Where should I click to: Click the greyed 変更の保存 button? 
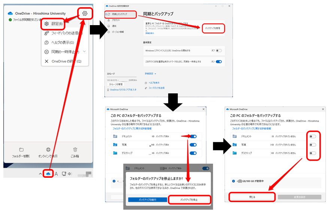[300, 197]
